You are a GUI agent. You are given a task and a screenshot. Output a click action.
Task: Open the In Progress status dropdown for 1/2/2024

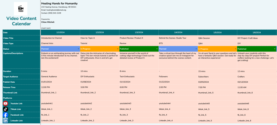pos(117,49)
